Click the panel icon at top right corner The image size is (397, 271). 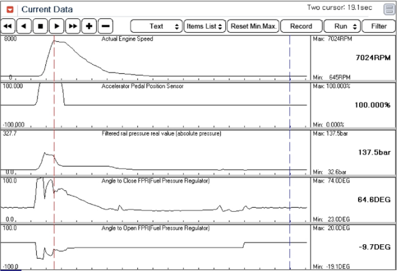point(389,9)
